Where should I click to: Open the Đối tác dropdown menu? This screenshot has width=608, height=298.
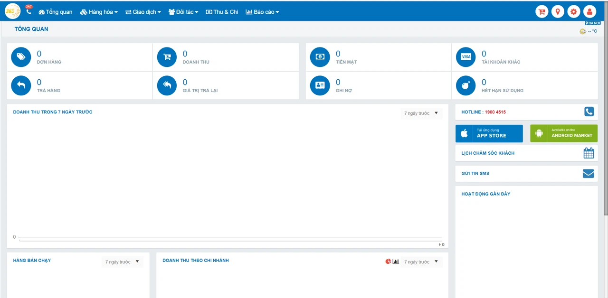point(183,12)
